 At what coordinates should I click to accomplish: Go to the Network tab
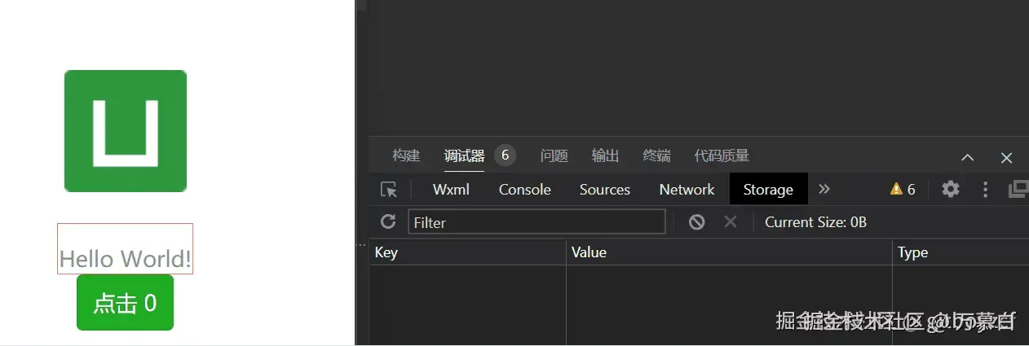(x=687, y=190)
